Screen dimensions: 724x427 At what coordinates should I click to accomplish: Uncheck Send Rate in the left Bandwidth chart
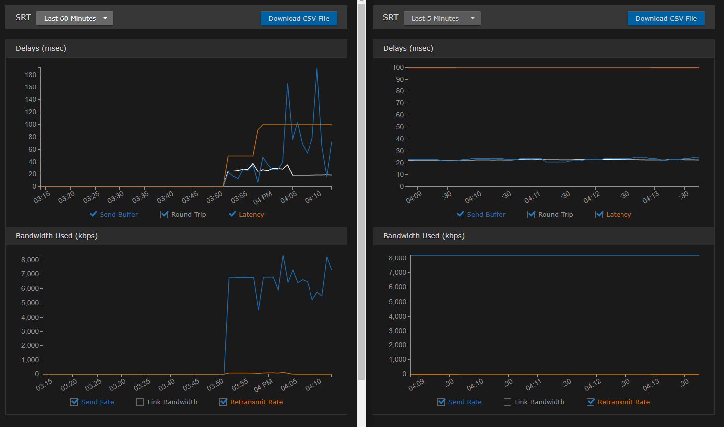click(x=74, y=402)
